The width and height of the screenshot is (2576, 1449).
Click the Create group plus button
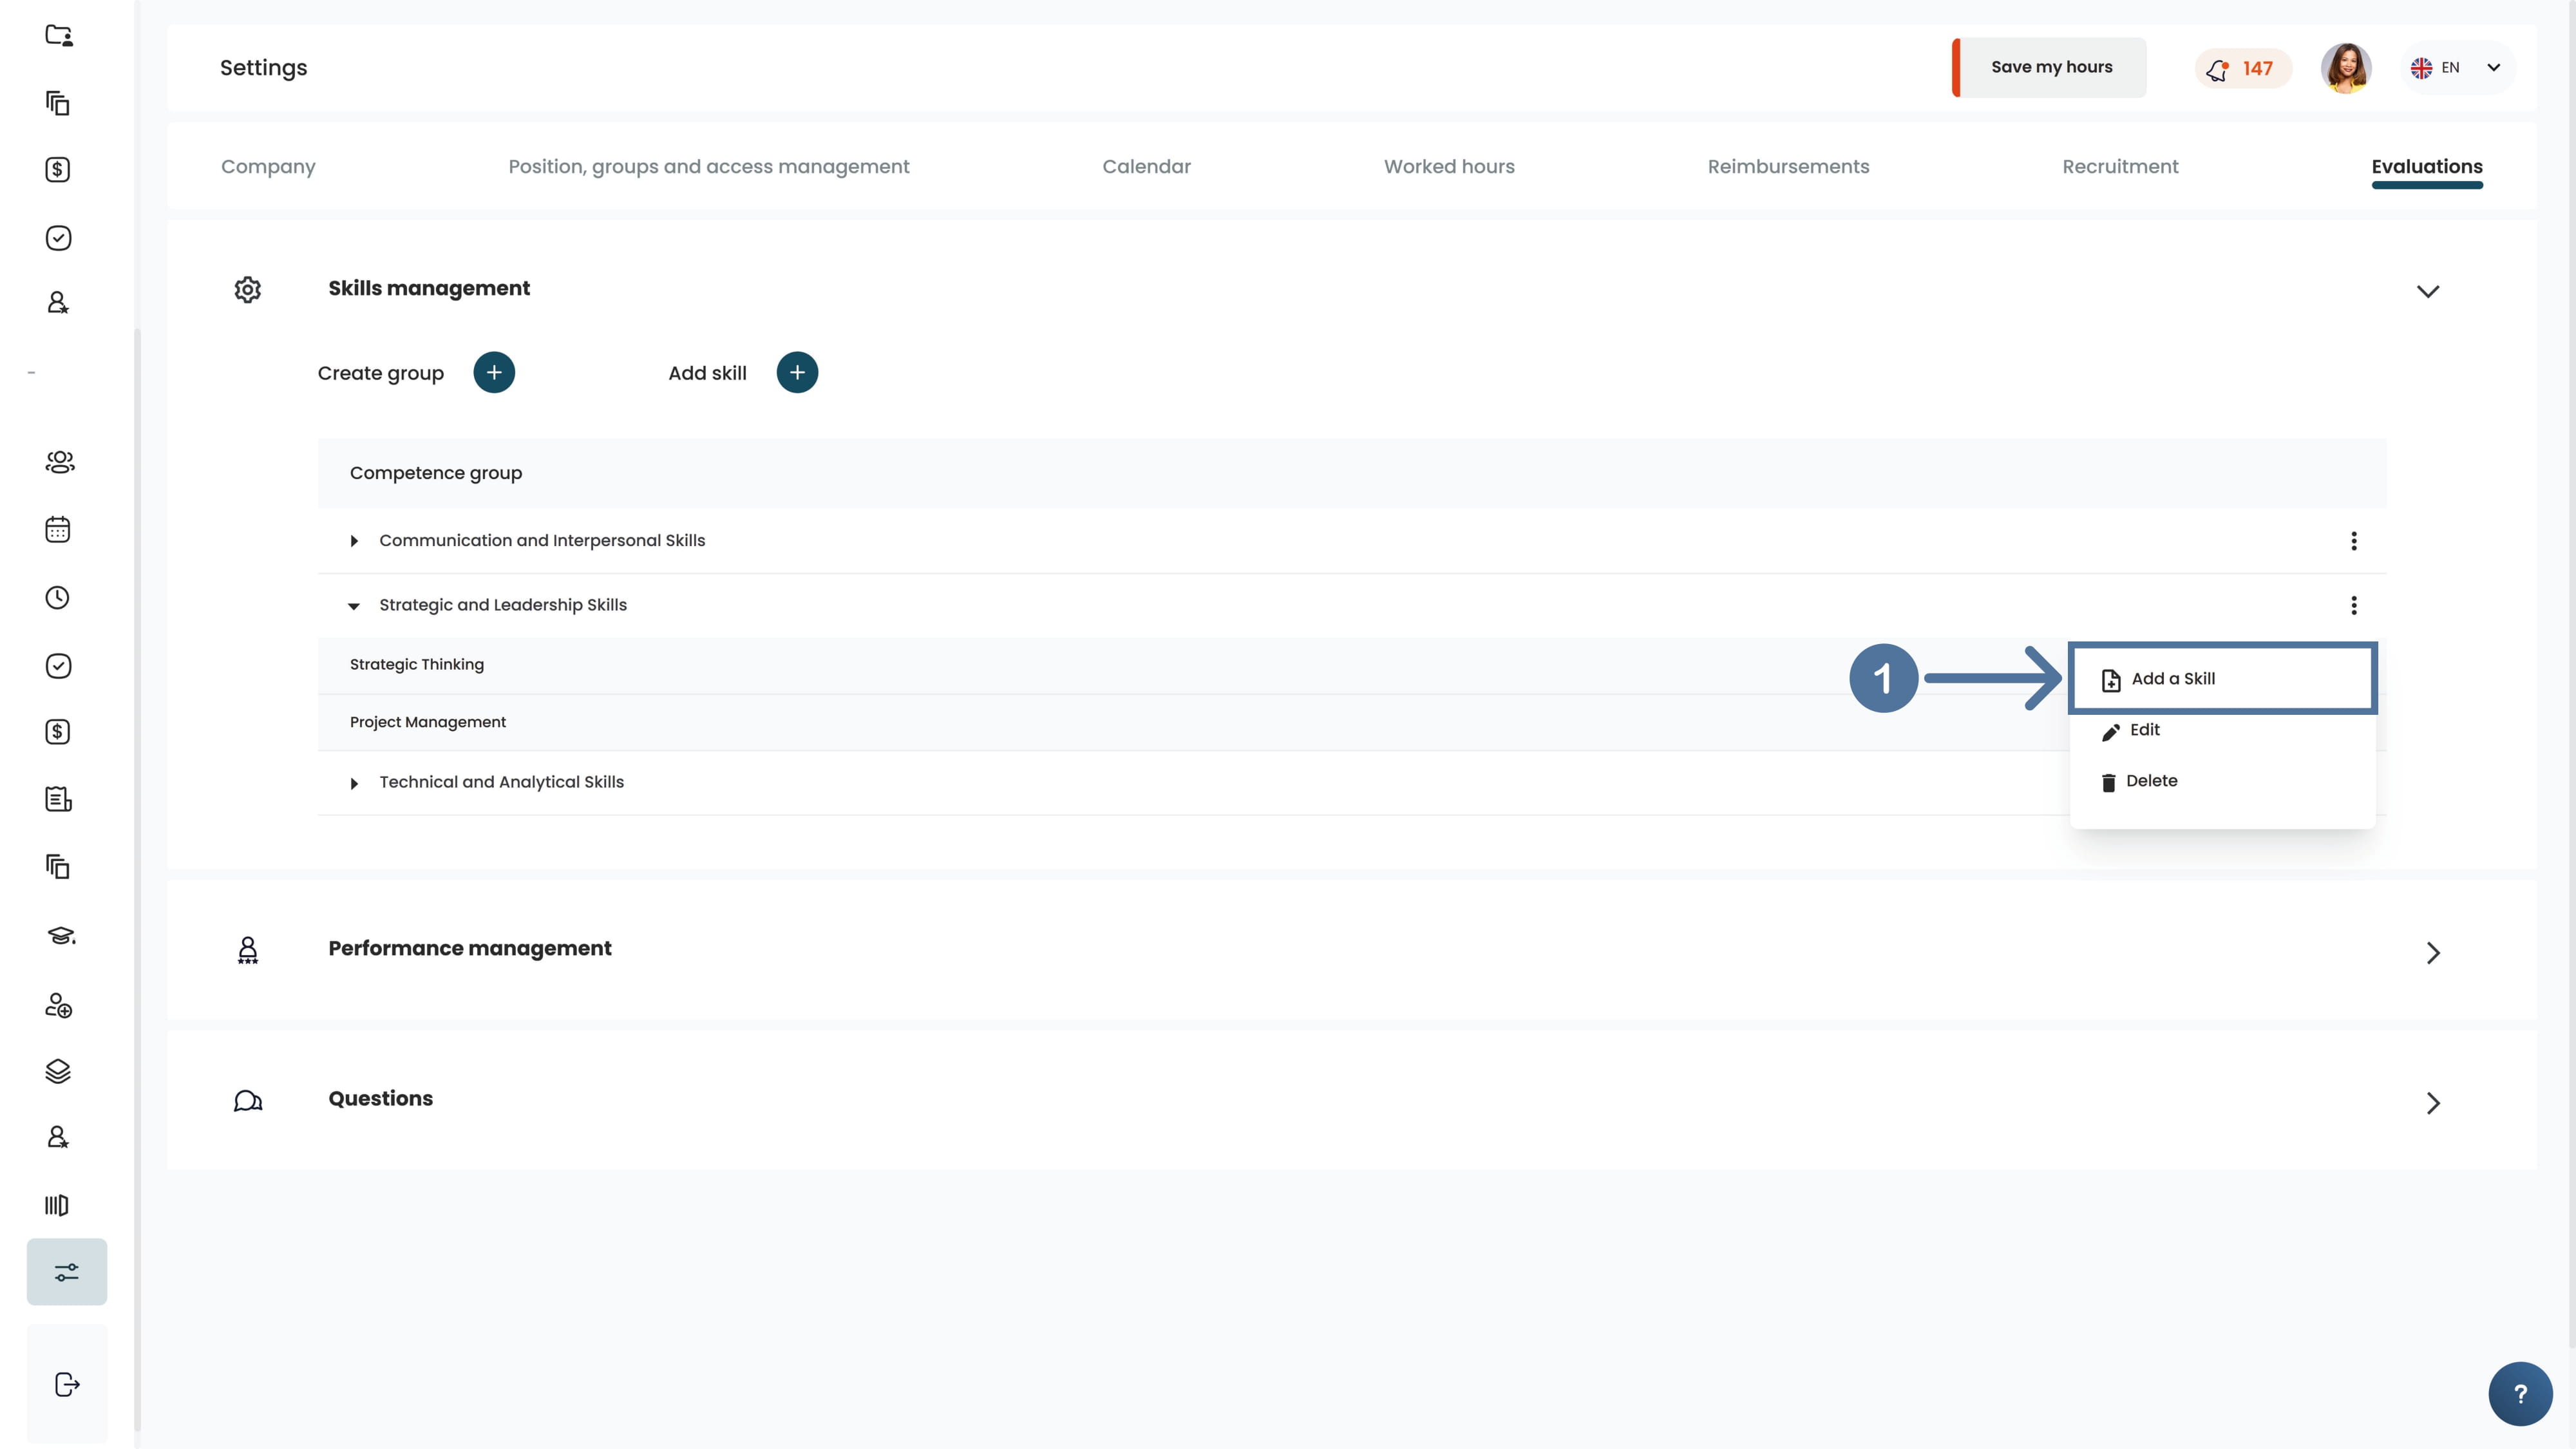(494, 372)
